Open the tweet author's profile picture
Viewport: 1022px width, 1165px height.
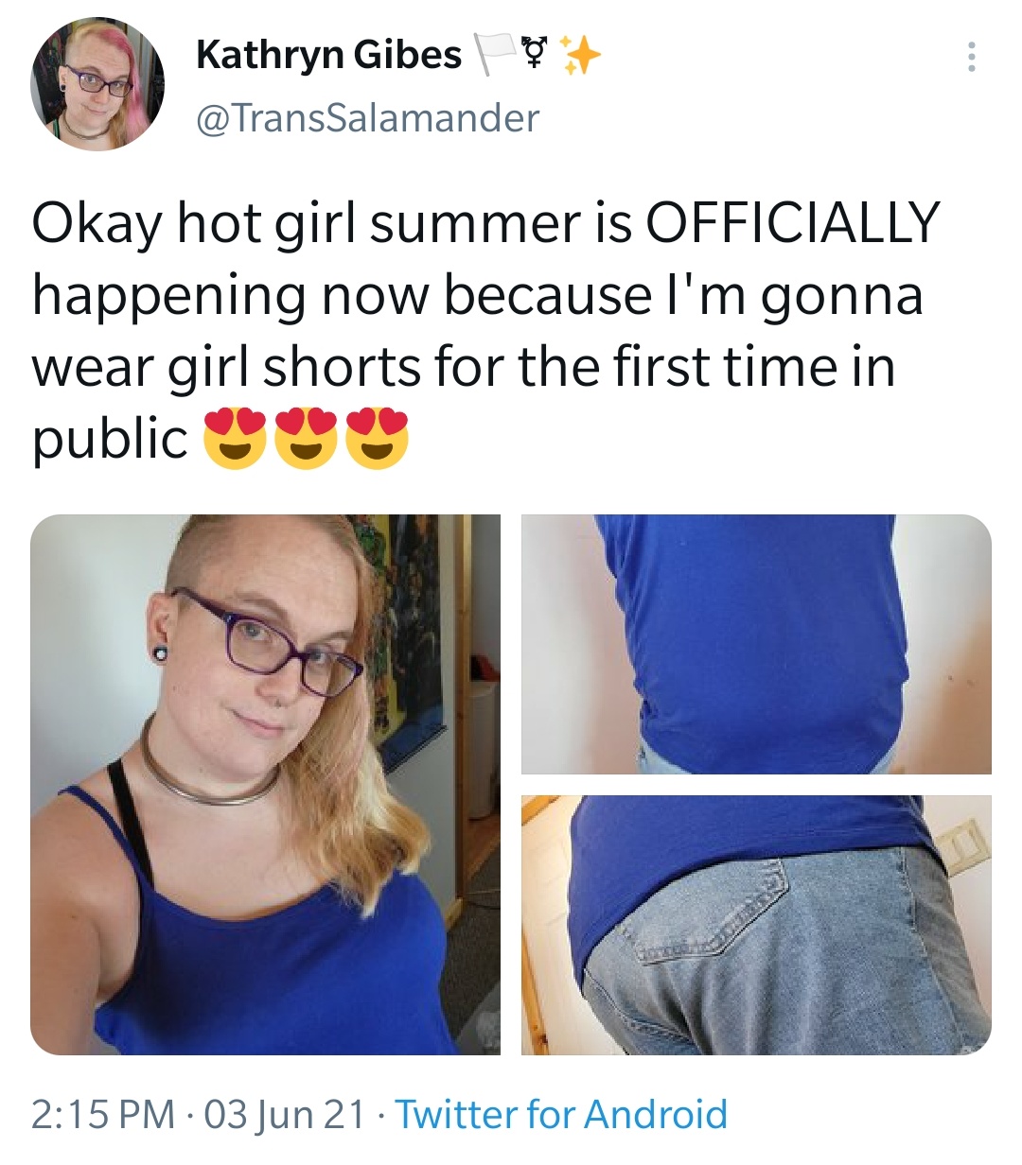click(98, 85)
